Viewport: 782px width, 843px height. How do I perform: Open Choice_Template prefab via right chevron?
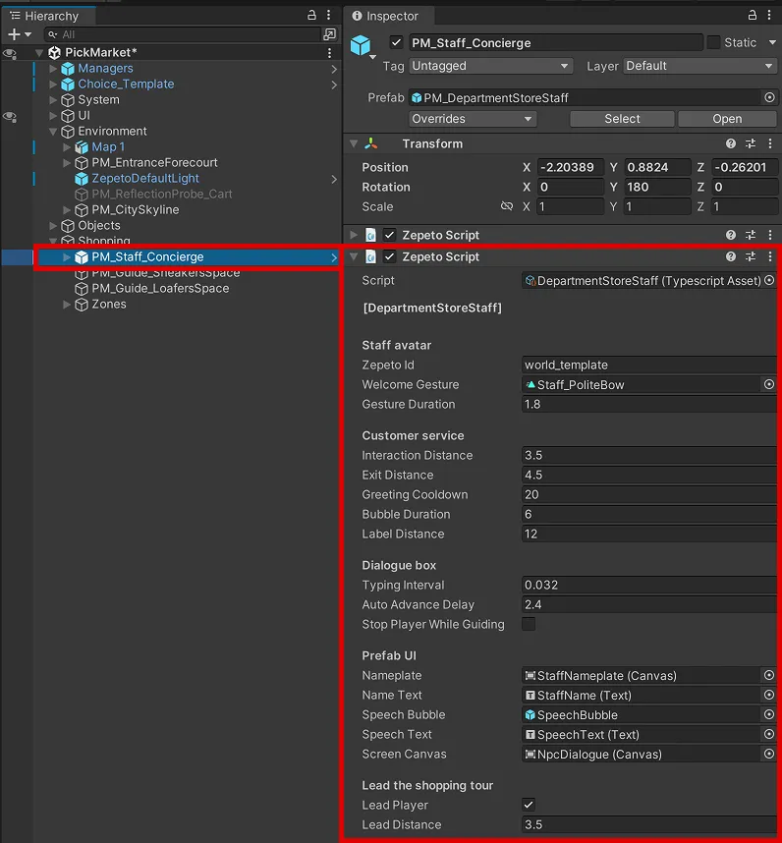click(334, 84)
